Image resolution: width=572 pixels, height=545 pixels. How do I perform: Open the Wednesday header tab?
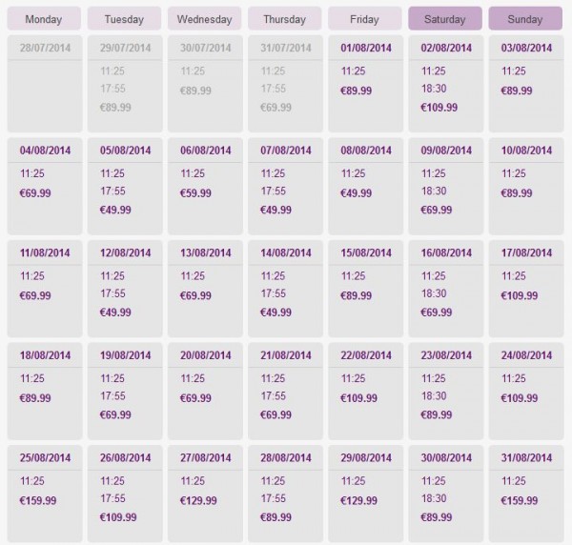click(205, 19)
